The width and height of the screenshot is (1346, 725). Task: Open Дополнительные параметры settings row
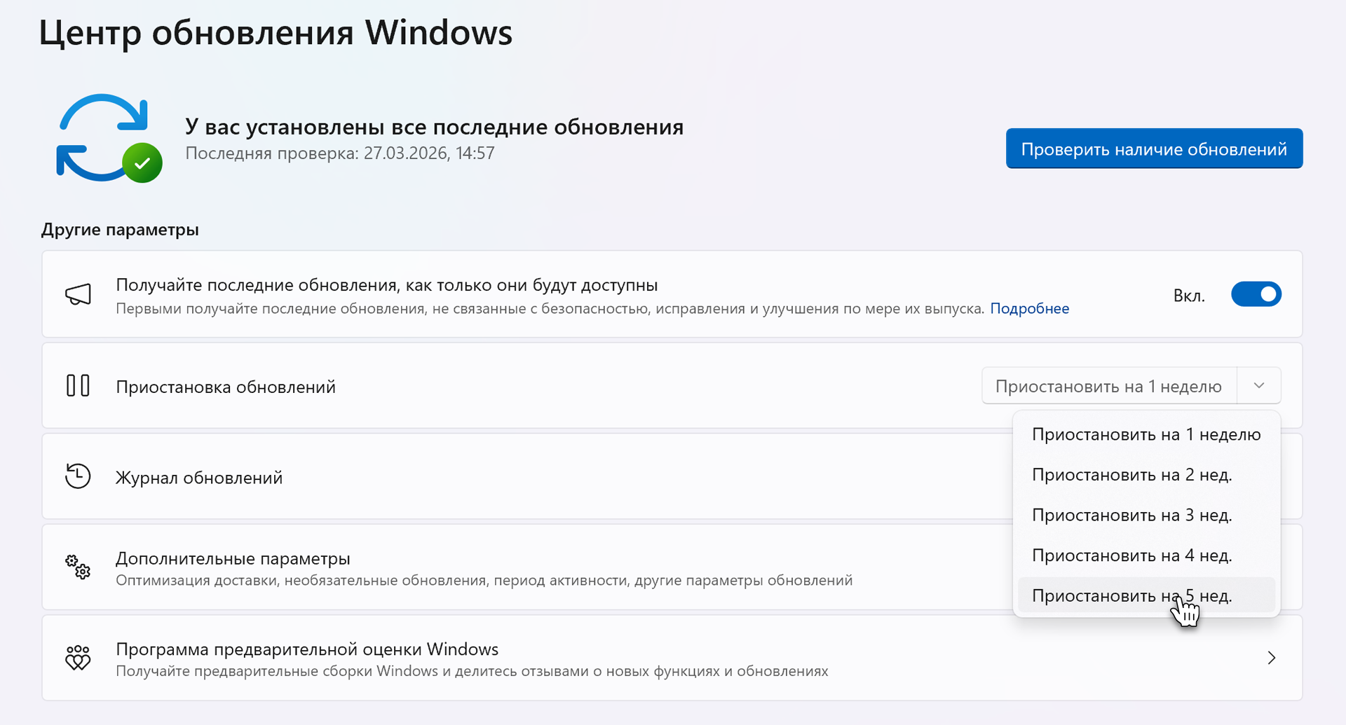point(491,567)
